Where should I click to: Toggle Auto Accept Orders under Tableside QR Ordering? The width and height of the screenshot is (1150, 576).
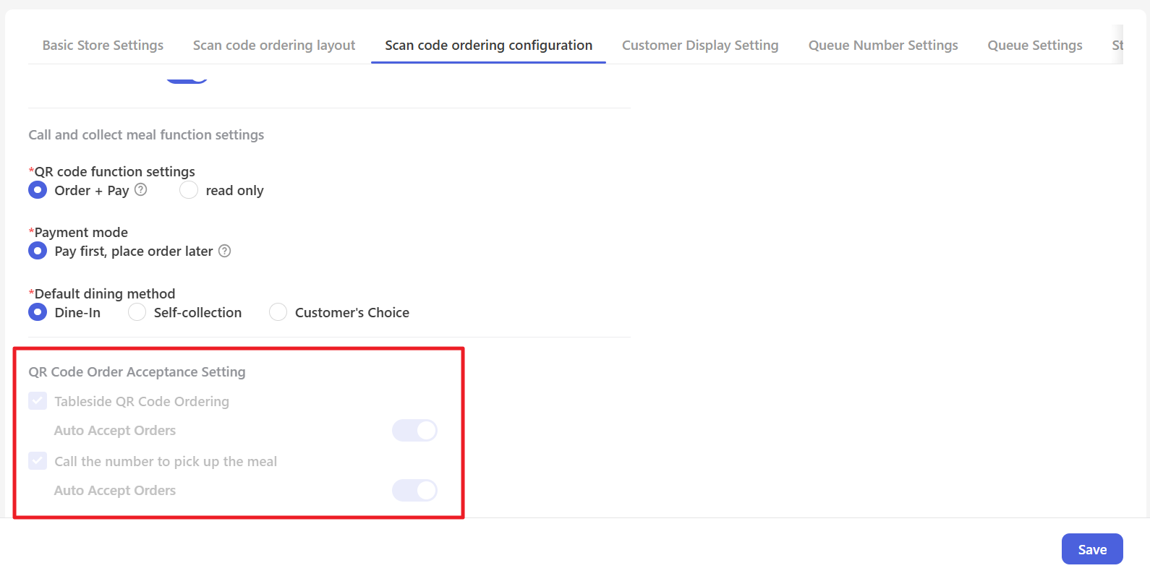414,431
